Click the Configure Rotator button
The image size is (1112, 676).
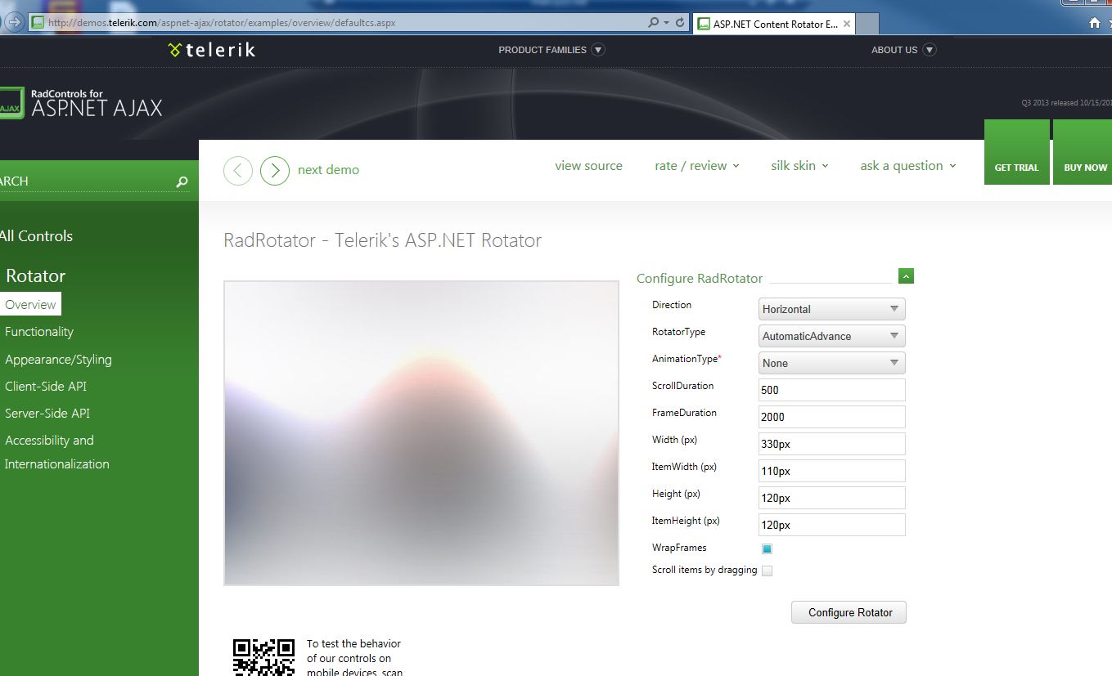point(849,612)
